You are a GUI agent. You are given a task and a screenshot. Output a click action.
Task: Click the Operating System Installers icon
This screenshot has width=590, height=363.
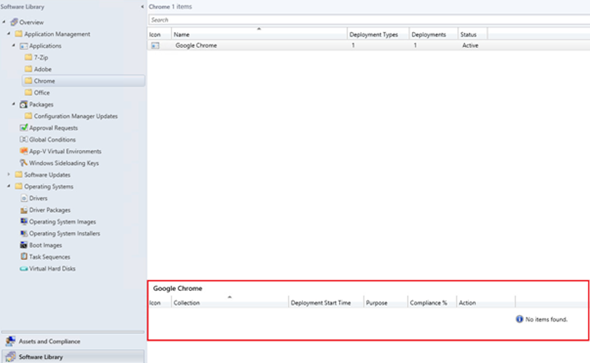coord(24,233)
